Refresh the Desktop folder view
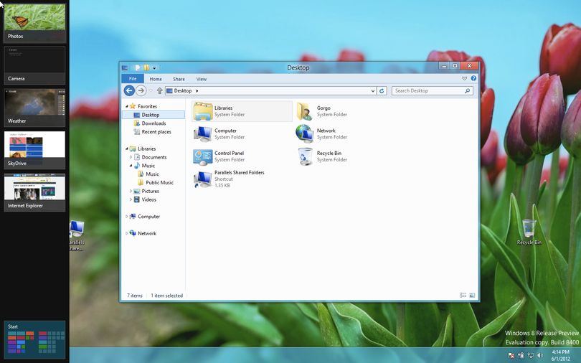Screen dimensions: 581x363 click(x=382, y=90)
